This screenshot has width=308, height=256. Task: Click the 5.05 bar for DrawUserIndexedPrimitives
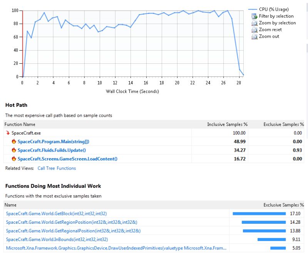point(278,248)
